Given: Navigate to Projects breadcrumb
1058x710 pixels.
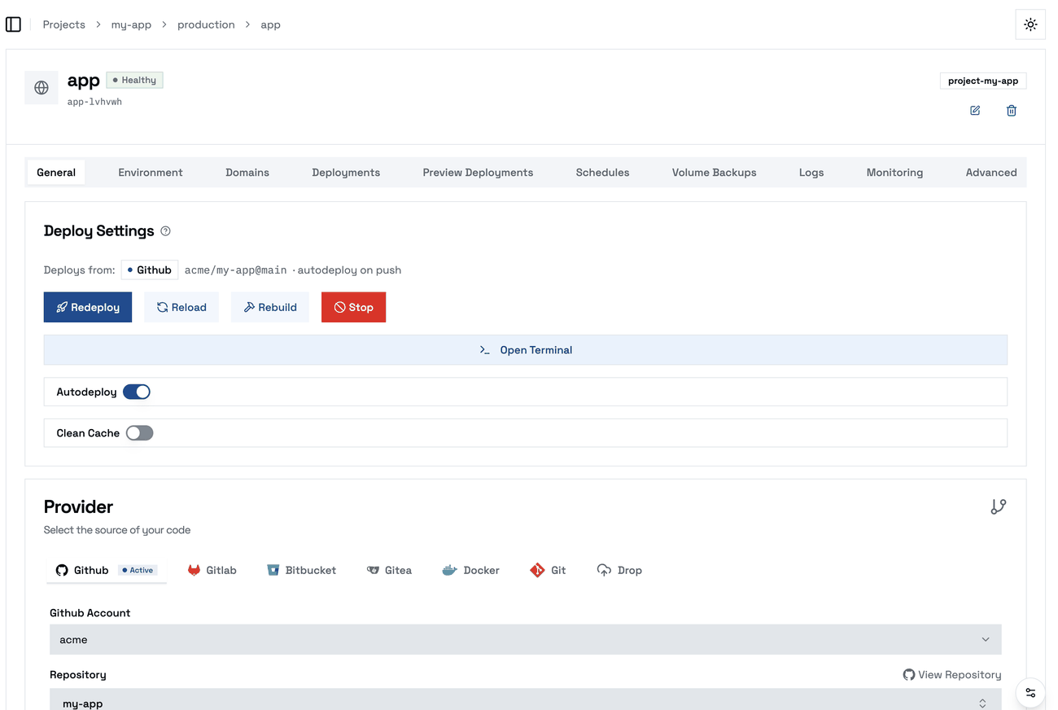Looking at the screenshot, I should point(64,24).
